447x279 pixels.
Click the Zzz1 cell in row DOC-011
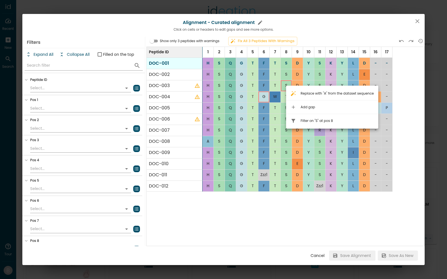click(264, 175)
